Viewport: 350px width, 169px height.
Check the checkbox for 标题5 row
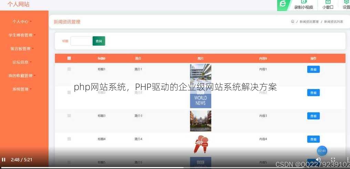point(69,162)
